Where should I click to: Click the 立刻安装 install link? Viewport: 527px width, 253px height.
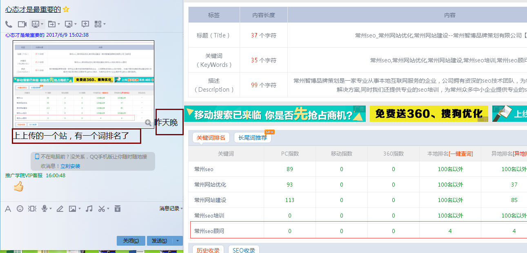tap(70, 166)
